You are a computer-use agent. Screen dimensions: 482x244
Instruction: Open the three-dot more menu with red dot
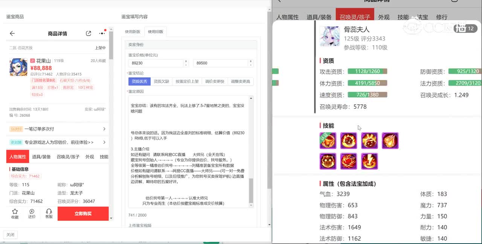point(102,33)
